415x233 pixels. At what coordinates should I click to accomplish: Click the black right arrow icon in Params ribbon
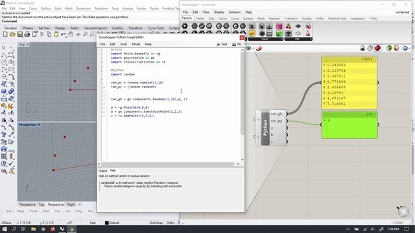(298, 26)
